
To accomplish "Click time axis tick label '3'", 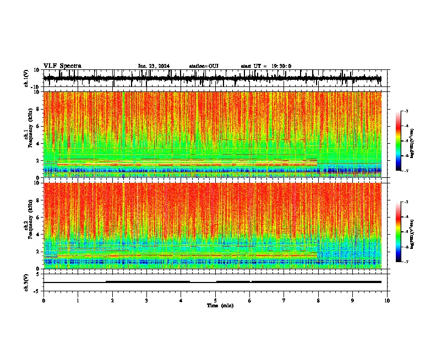I will pyautogui.click(x=146, y=301).
